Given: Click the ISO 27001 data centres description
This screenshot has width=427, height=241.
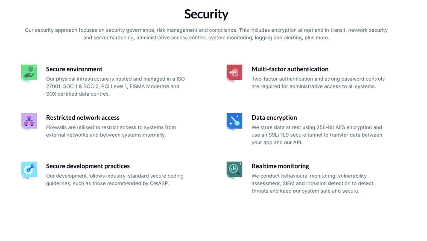Looking at the screenshot, I should point(115,86).
